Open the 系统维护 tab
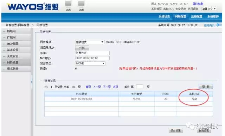225x136 pixels. pos(213,16)
